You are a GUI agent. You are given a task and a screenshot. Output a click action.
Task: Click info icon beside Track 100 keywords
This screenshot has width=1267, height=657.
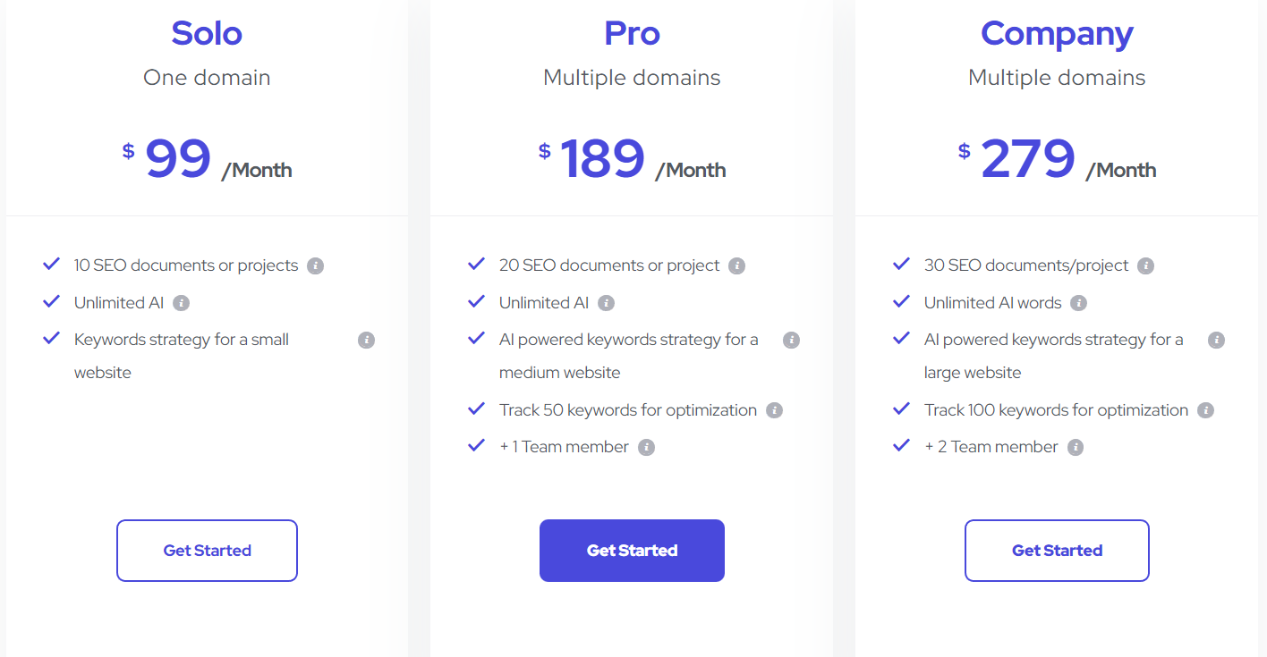click(x=1205, y=410)
